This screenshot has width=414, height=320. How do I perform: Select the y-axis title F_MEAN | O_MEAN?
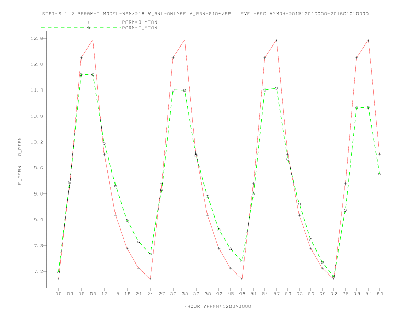20,161
